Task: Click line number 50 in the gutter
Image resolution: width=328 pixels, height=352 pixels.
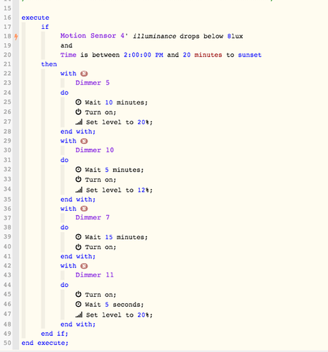Action: pos(7,343)
